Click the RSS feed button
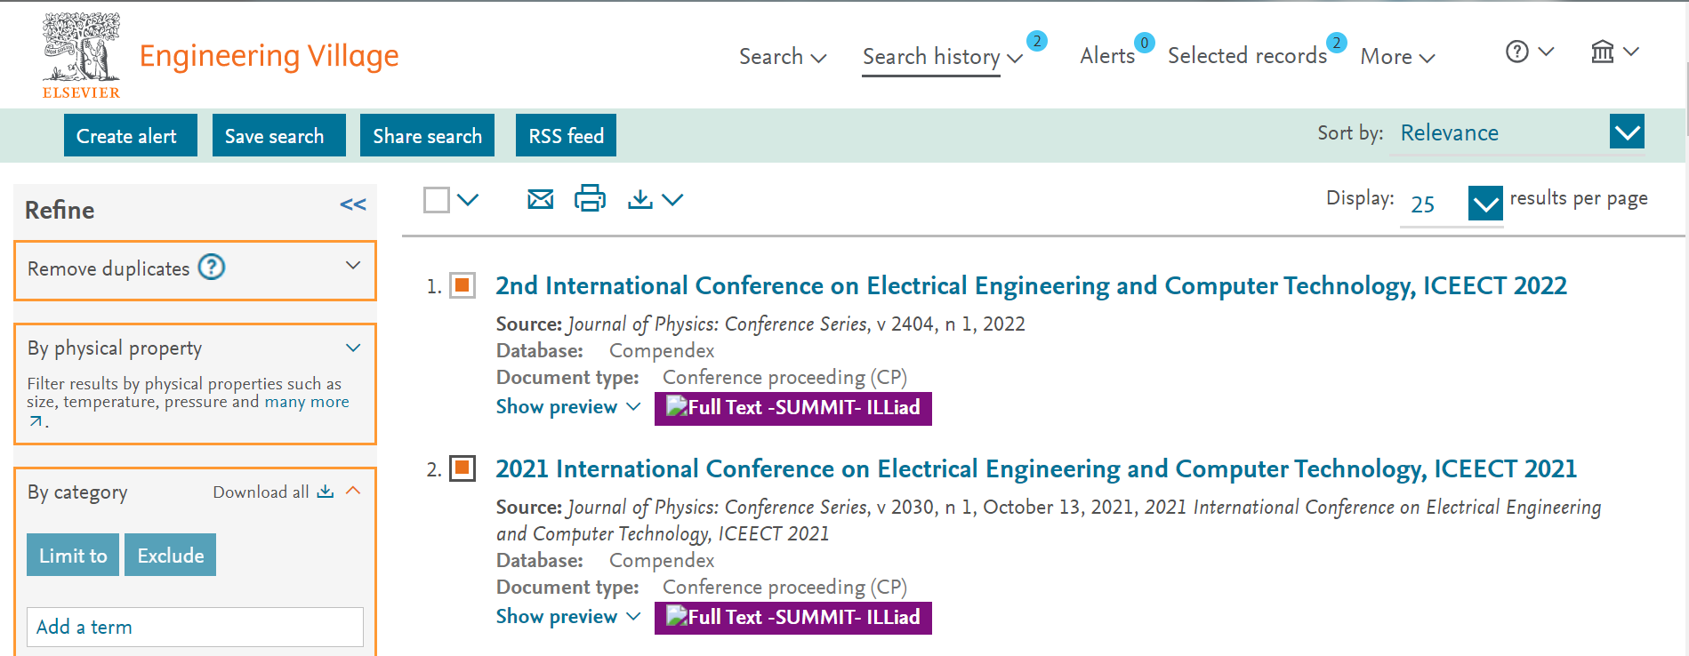Screen dimensions: 1689x656 [x=566, y=135]
